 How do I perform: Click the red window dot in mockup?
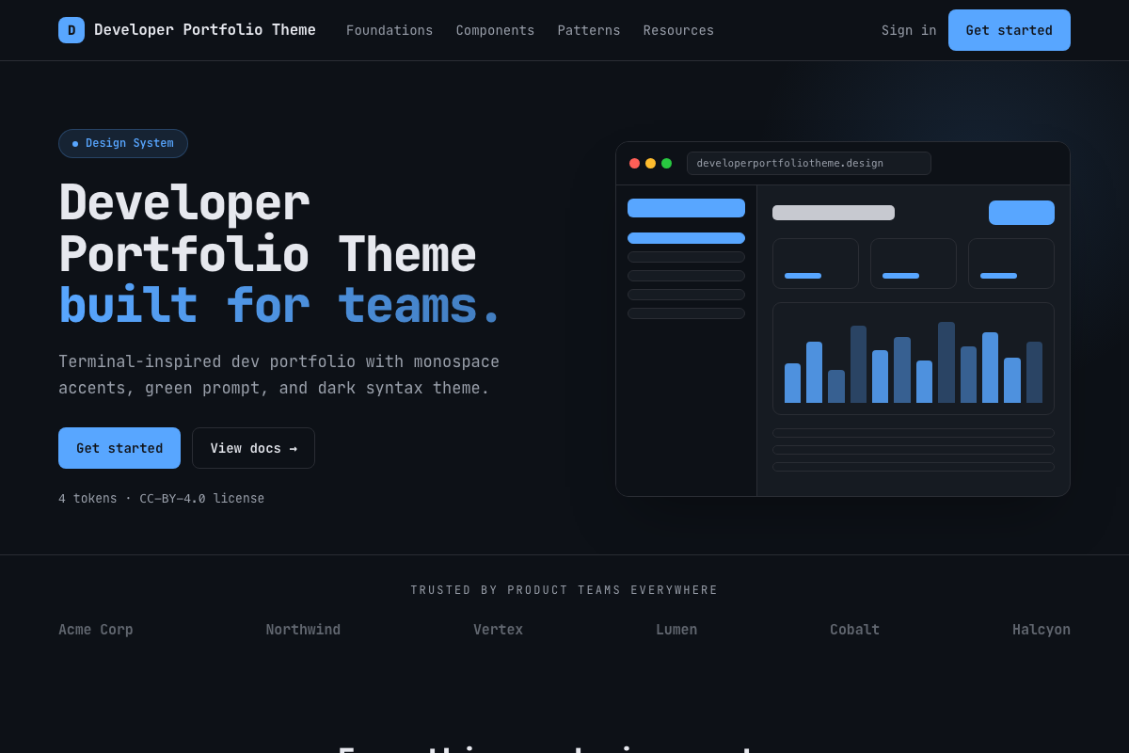634,163
